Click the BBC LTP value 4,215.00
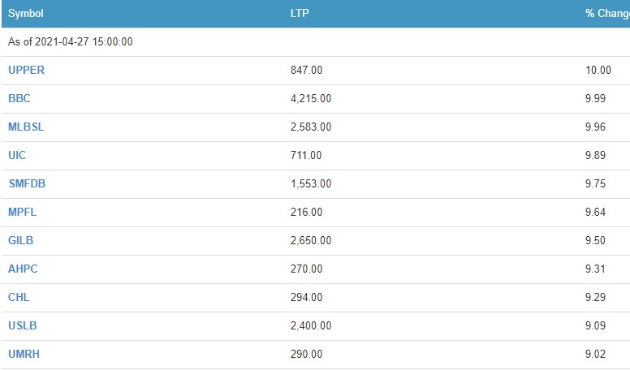 pos(311,99)
